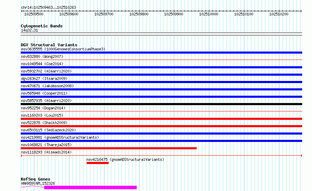Click the right arrow end of the ruler
This screenshot has width=312, height=191.
[301, 11]
